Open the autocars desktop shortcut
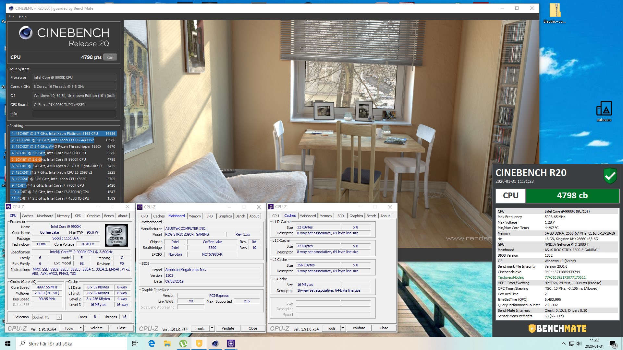This screenshot has height=350, width=623. (x=604, y=111)
